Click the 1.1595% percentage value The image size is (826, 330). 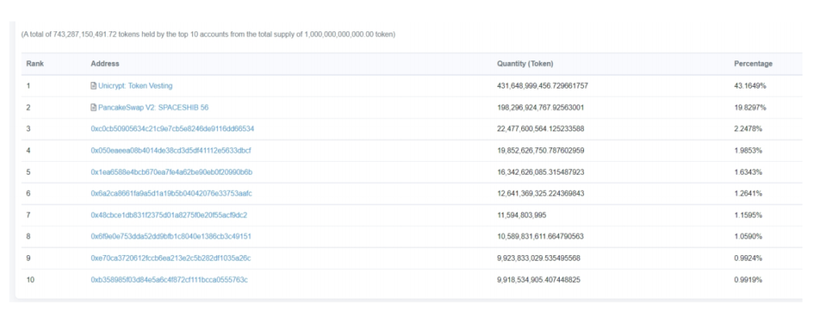pyautogui.click(x=748, y=215)
